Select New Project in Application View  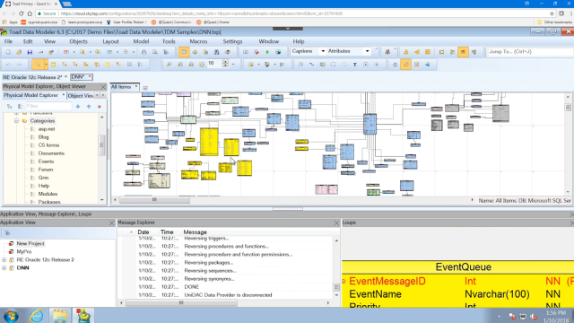(x=30, y=243)
